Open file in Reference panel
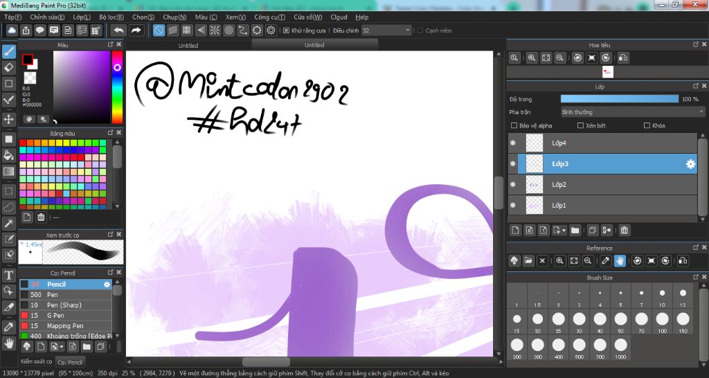This screenshot has height=378, width=709. pos(528,260)
